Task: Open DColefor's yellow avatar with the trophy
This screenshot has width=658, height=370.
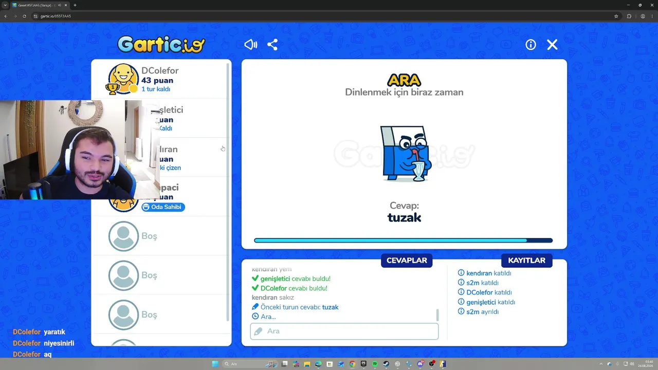Action: point(122,79)
